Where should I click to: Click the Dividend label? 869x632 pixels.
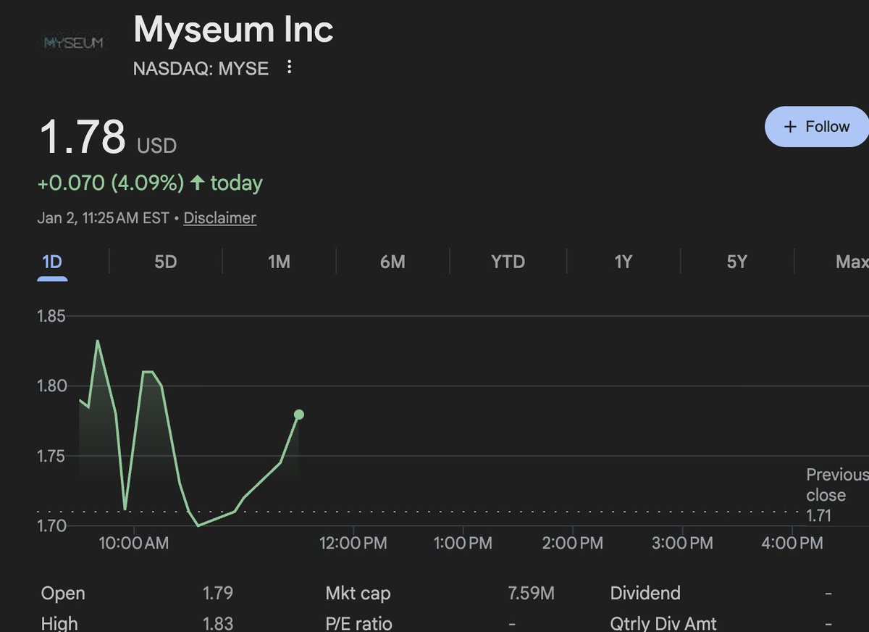pos(645,594)
